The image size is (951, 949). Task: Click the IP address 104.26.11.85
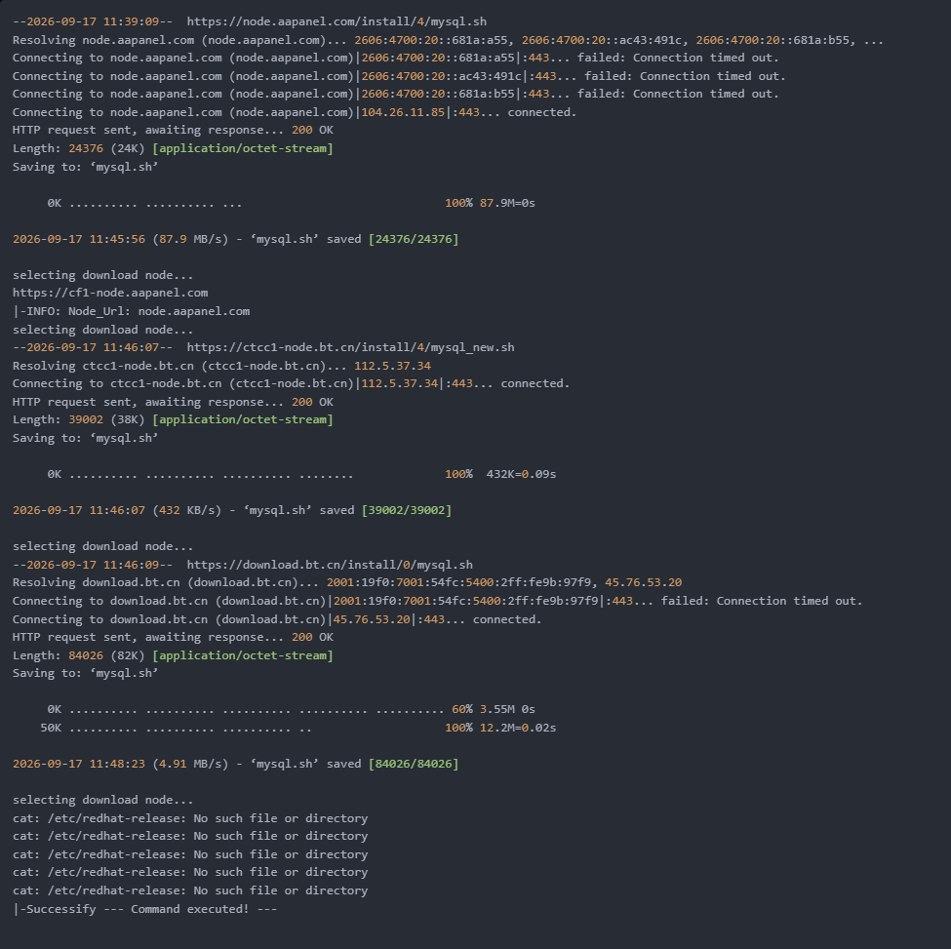(404, 112)
